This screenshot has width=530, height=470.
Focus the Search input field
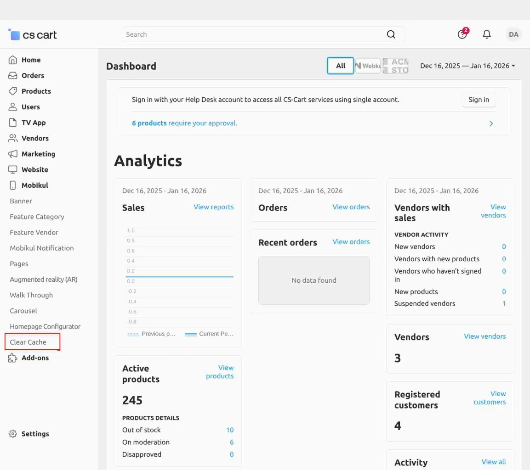pos(253,34)
